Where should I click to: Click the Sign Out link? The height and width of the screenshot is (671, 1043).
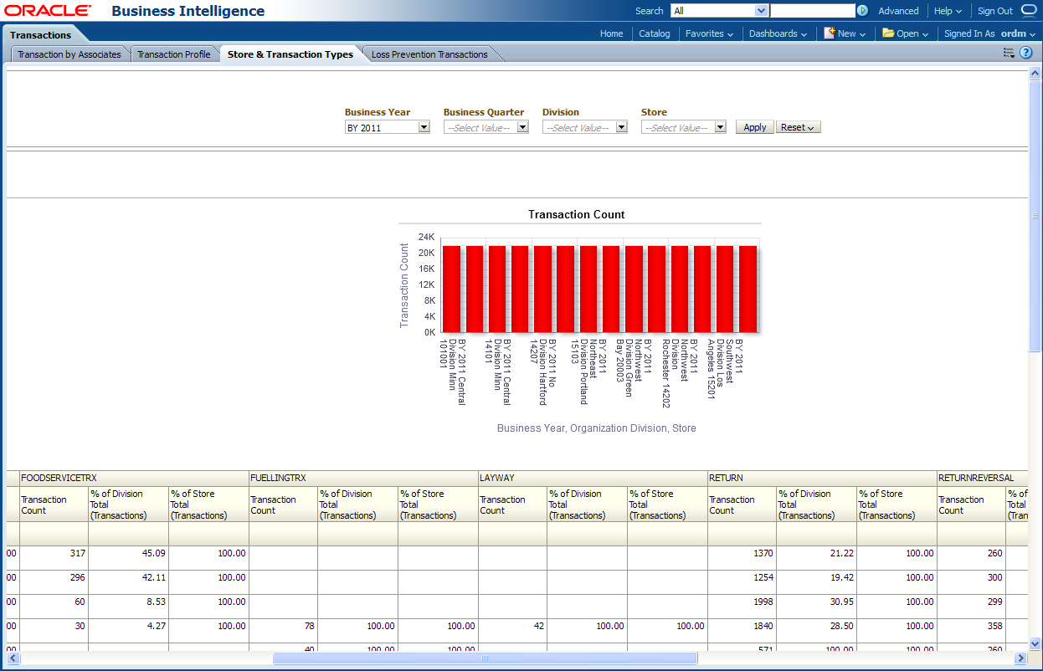[x=994, y=11]
